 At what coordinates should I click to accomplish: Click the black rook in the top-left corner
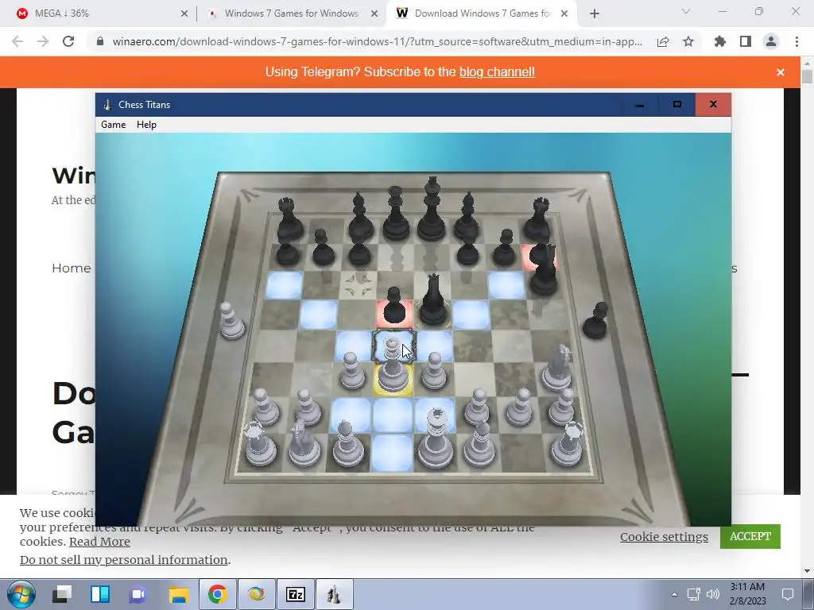pos(289,219)
